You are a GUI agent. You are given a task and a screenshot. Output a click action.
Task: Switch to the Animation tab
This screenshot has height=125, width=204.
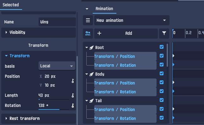(x=104, y=9)
